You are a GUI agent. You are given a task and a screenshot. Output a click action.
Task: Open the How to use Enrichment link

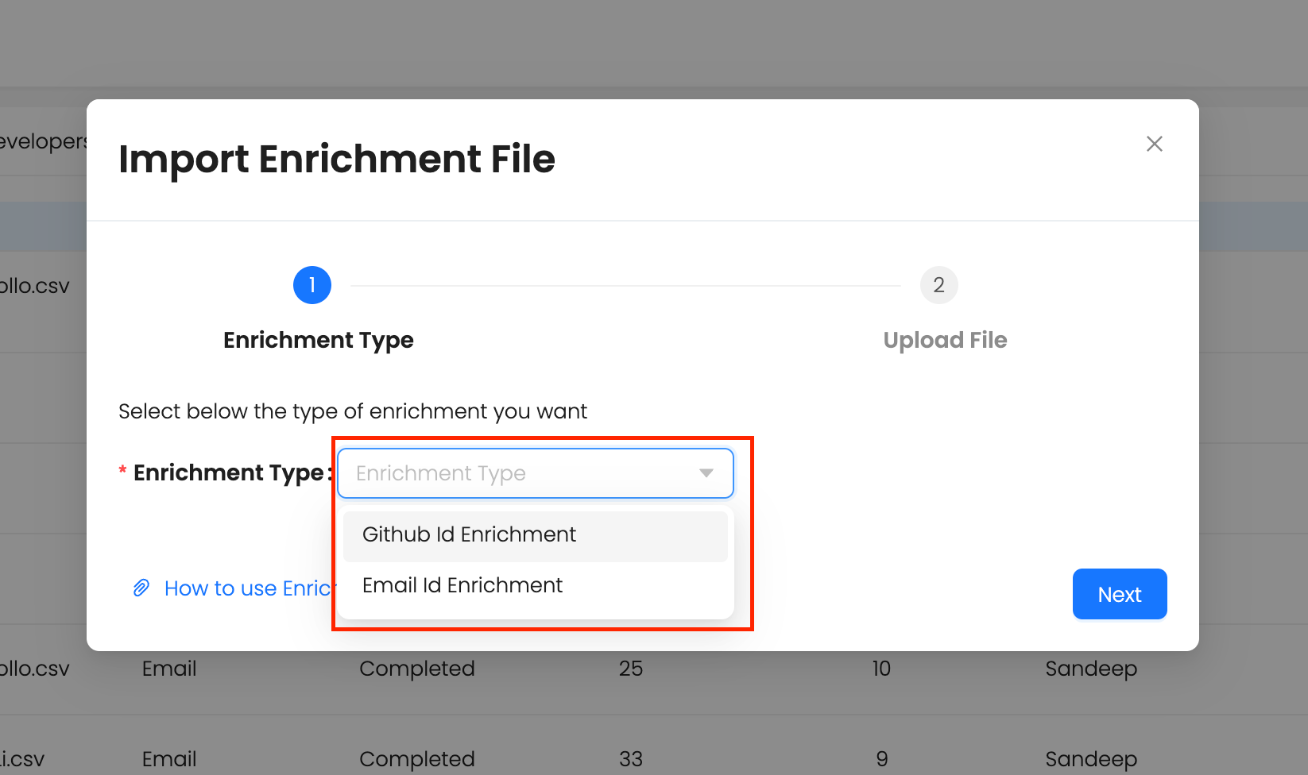(248, 588)
